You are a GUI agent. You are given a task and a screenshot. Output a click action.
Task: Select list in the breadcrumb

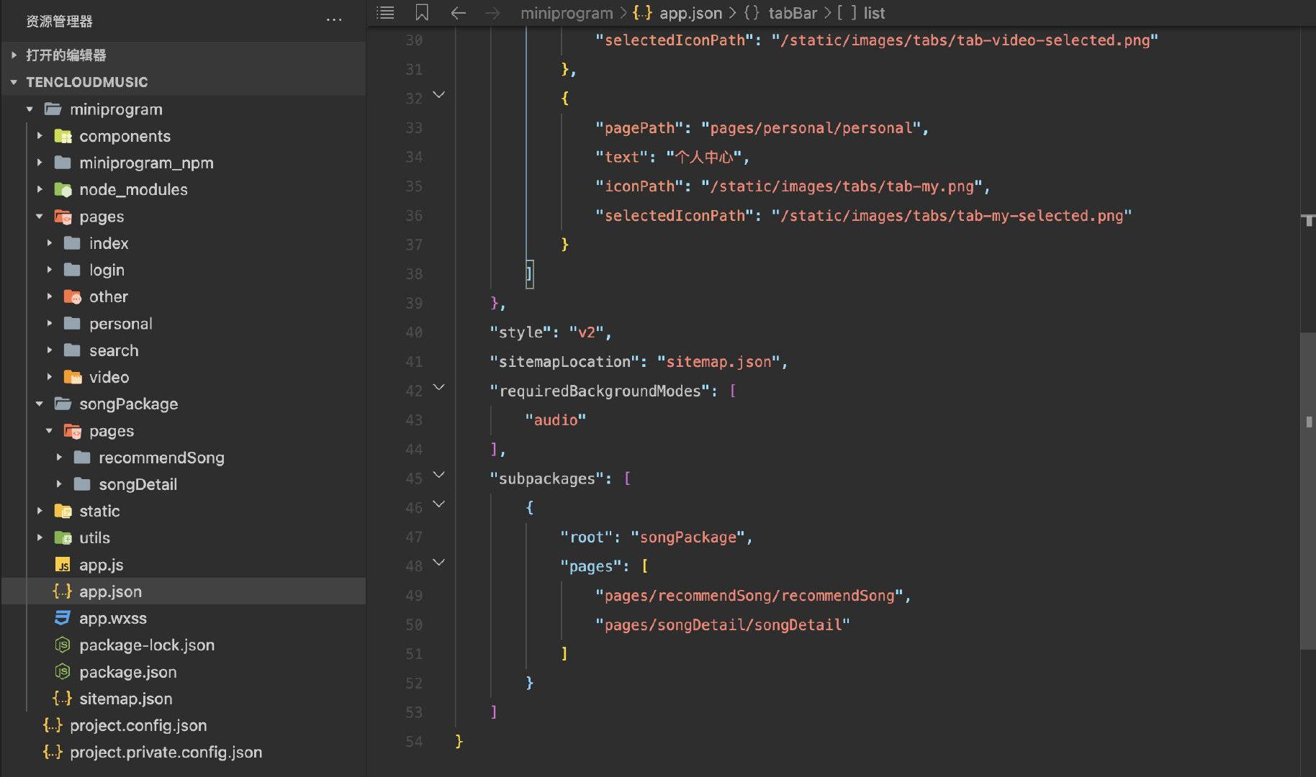pos(874,13)
